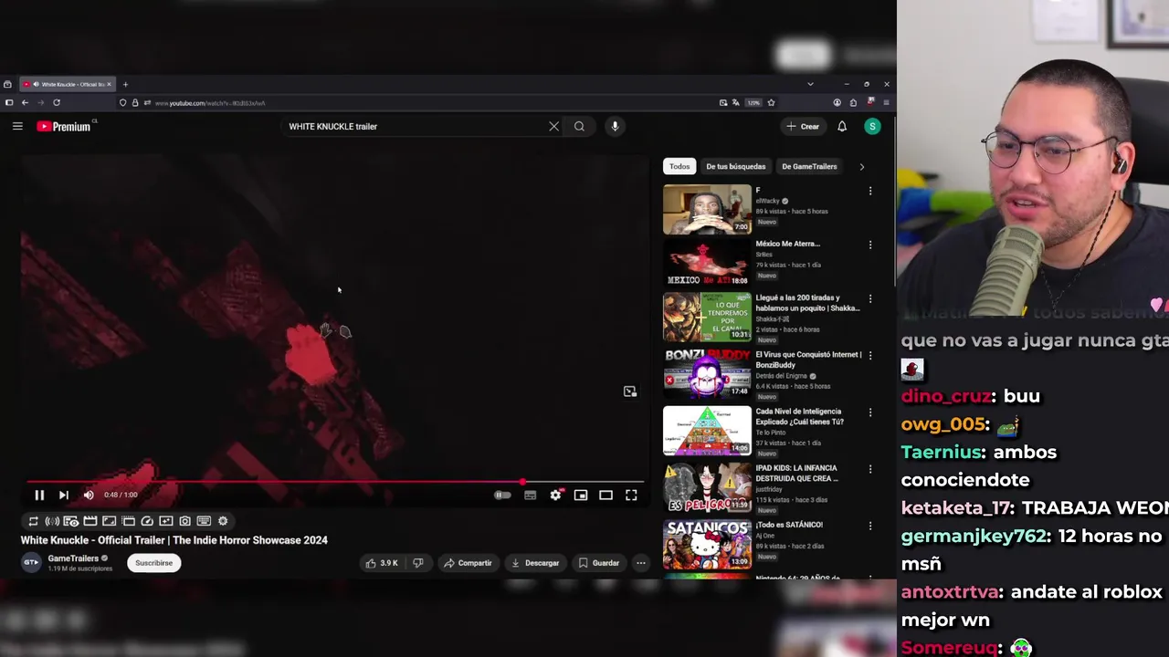Open options for El Virus que Conquistó Internet
Screen dimensions: 1169x657
pos(870,355)
